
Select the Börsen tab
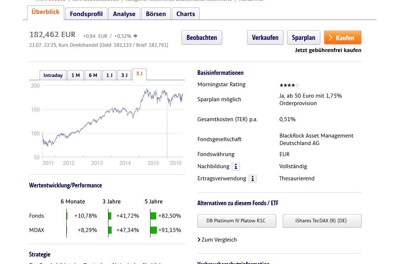pyautogui.click(x=156, y=14)
